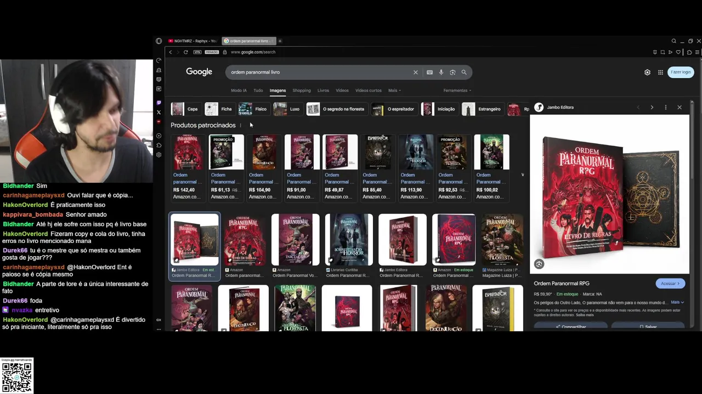
Task: Search image with Lens icon on preview
Action: click(539, 264)
